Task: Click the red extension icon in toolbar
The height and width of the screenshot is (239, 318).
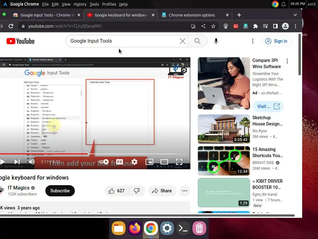Action: click(x=235, y=26)
